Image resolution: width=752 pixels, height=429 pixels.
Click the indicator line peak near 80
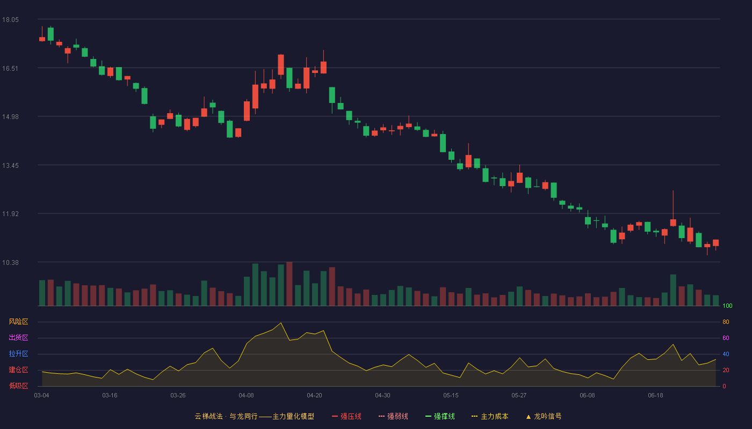pos(281,323)
